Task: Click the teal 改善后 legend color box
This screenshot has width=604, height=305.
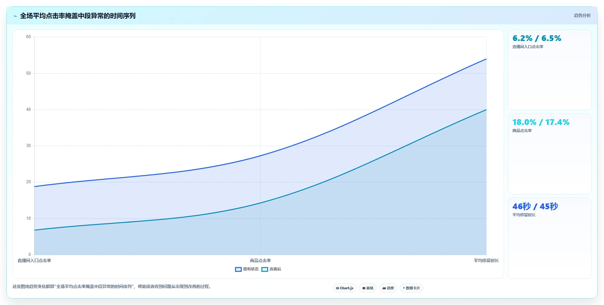Action: point(264,269)
